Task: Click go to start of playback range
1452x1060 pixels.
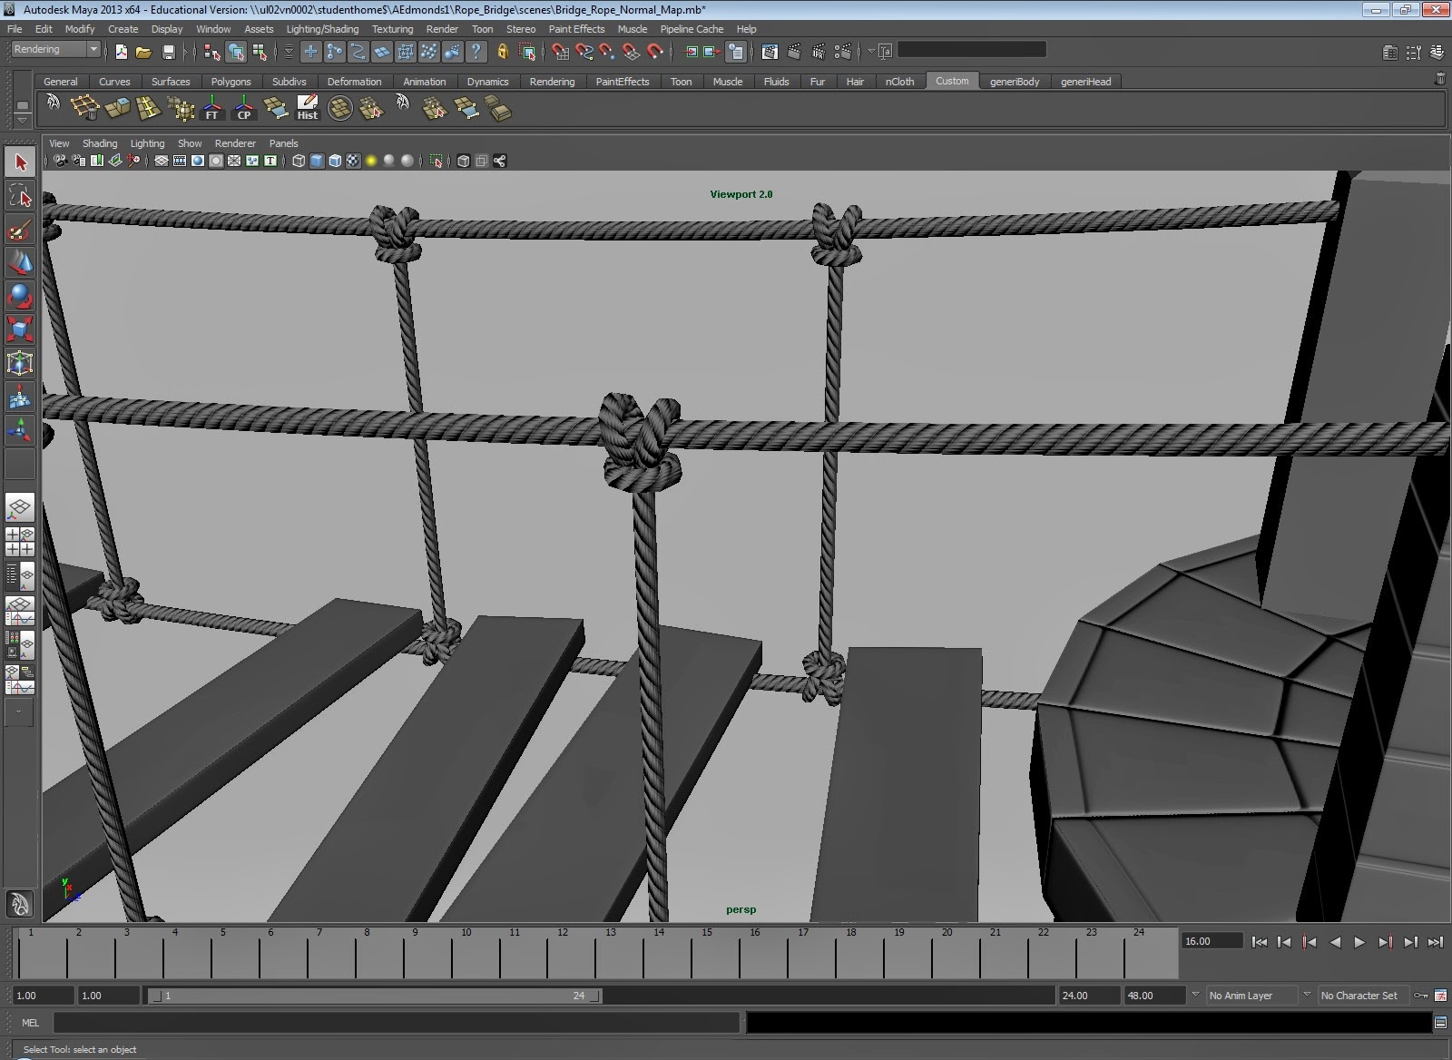Action: 1261,942
